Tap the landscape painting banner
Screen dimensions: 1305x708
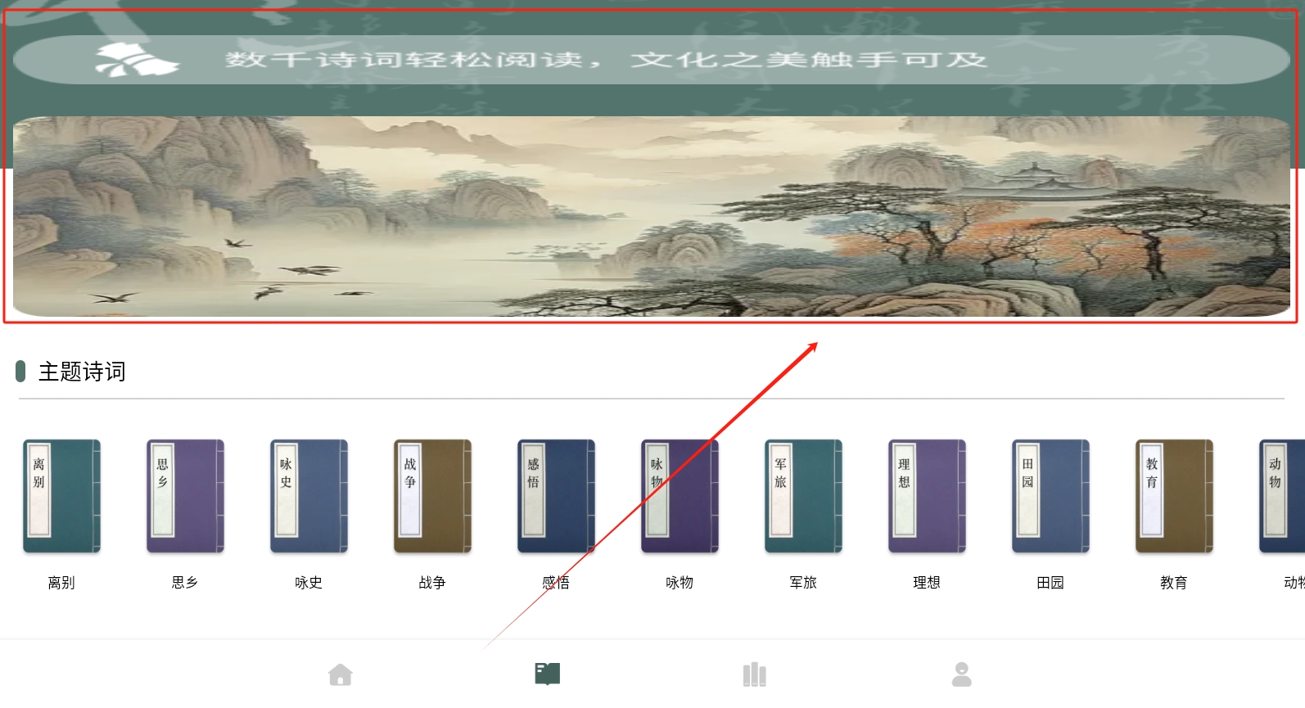(x=652, y=216)
